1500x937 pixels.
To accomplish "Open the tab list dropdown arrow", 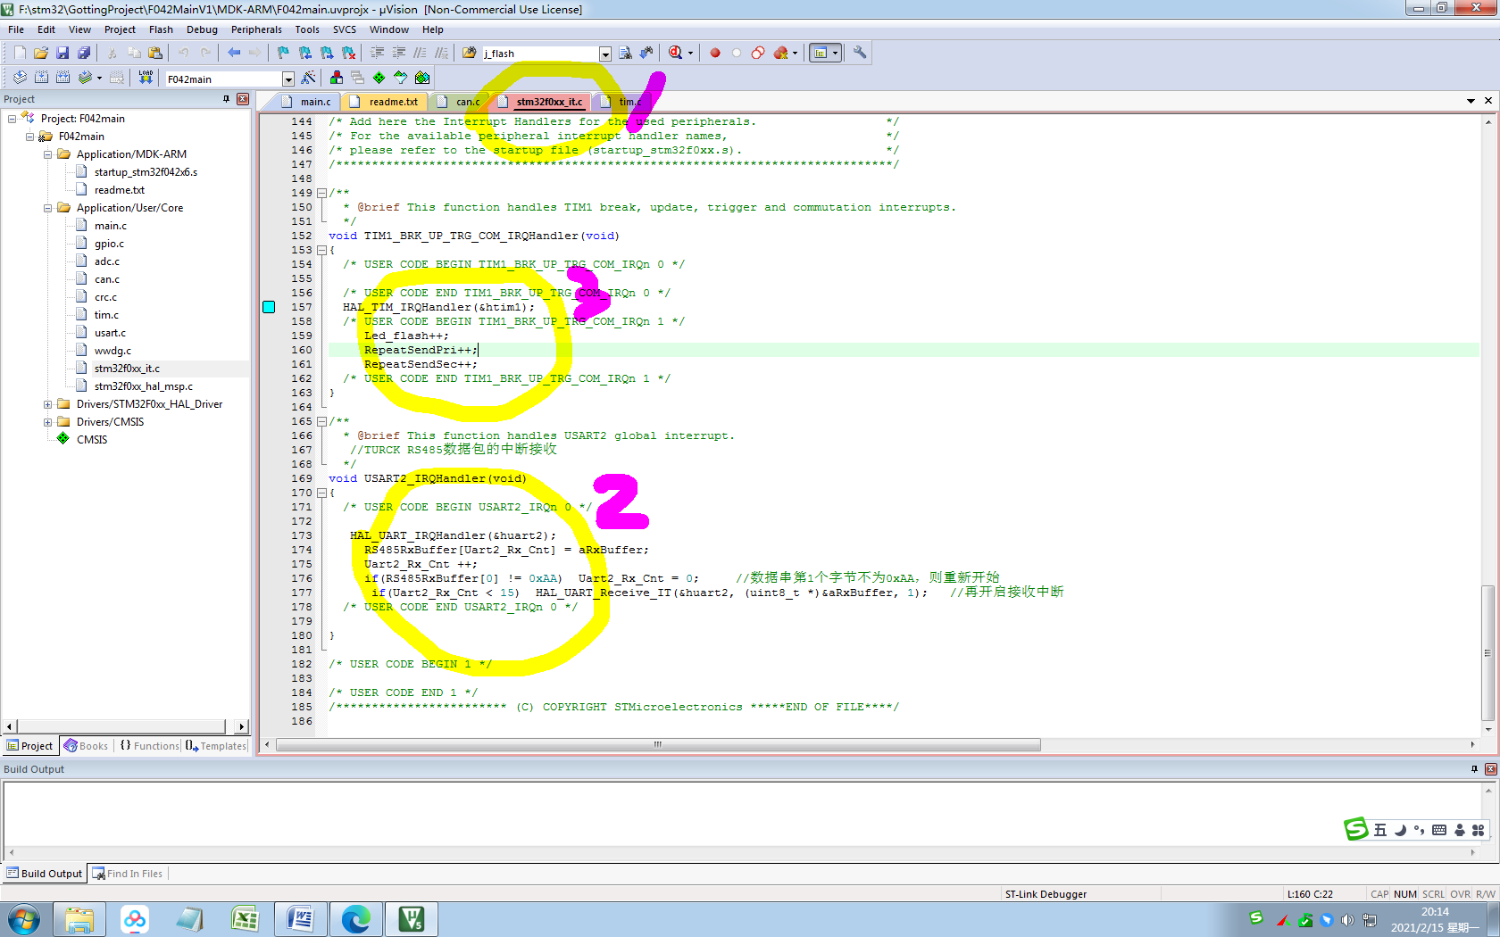I will point(1471,101).
